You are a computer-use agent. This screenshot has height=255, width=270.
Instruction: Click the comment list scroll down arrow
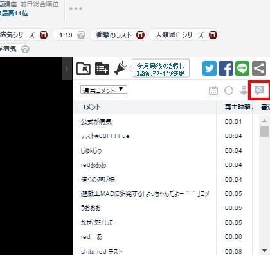point(265,251)
